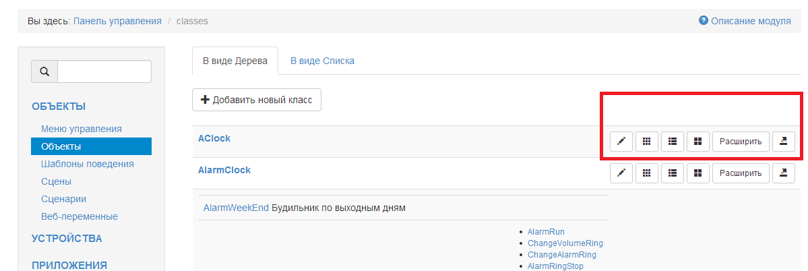The height and width of the screenshot is (271, 808).
Task: Click the small grid icon in AlarmClock row
Action: [x=647, y=173]
